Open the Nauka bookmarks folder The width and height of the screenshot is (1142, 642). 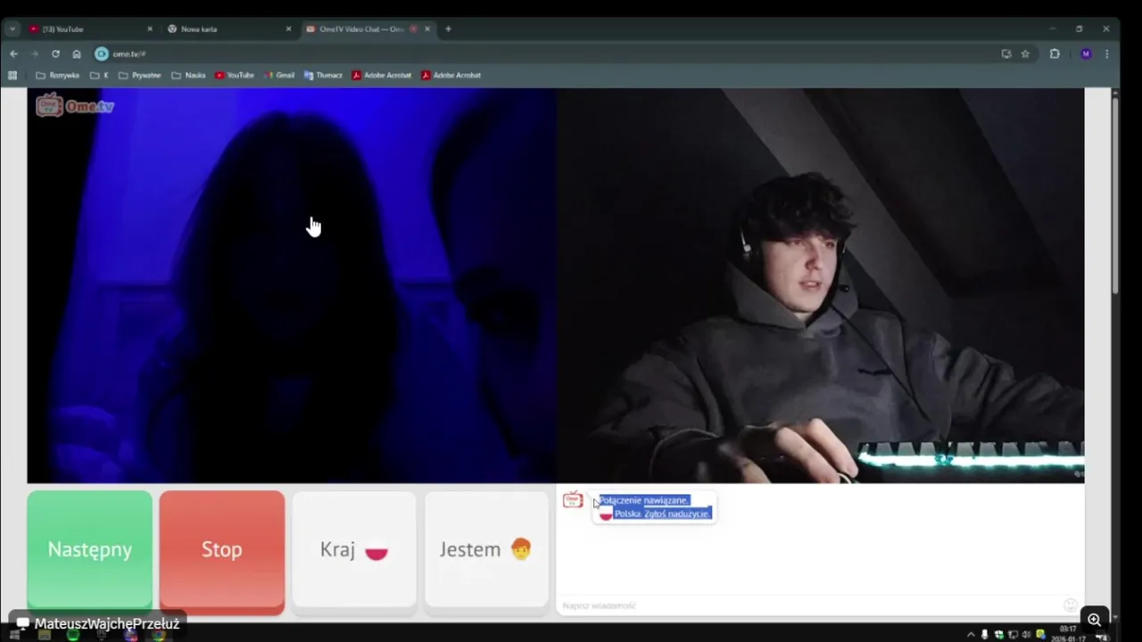[x=188, y=75]
